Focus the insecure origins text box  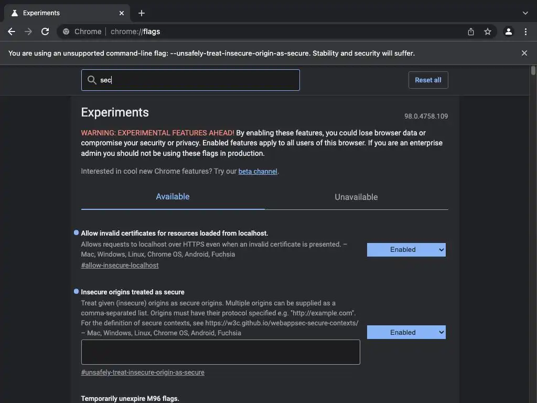[220, 352]
